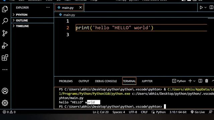Expand the TIMELINE section
Viewport: 214px width, 120px height.
pyautogui.click(x=32, y=26)
